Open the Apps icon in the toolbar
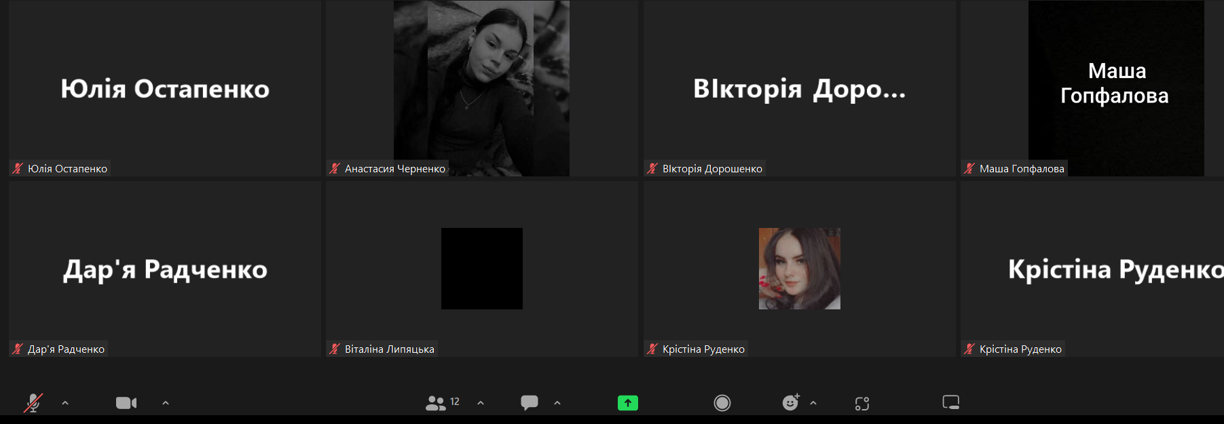Image resolution: width=1224 pixels, height=424 pixels. (x=862, y=404)
